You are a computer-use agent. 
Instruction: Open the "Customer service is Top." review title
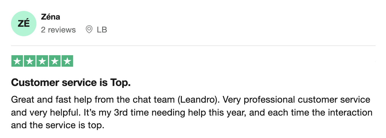coord(71,83)
